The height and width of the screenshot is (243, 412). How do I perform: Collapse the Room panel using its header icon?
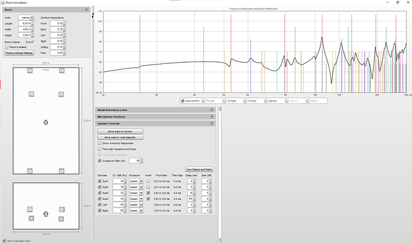tap(87, 10)
